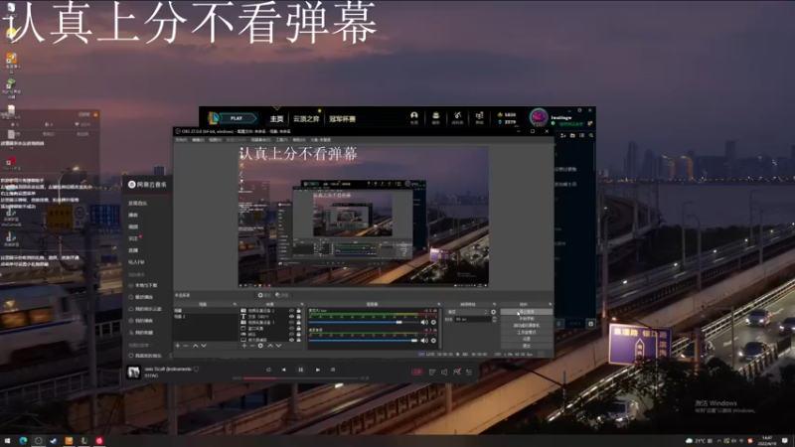The width and height of the screenshot is (795, 447).
Task: Move source up in OBS sources list
Action: click(270, 345)
